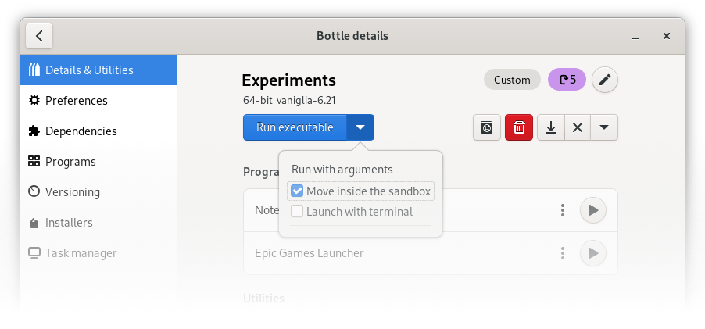Open the bottle file browser icon button
Image resolution: width=705 pixels, height=329 pixels.
click(x=486, y=127)
